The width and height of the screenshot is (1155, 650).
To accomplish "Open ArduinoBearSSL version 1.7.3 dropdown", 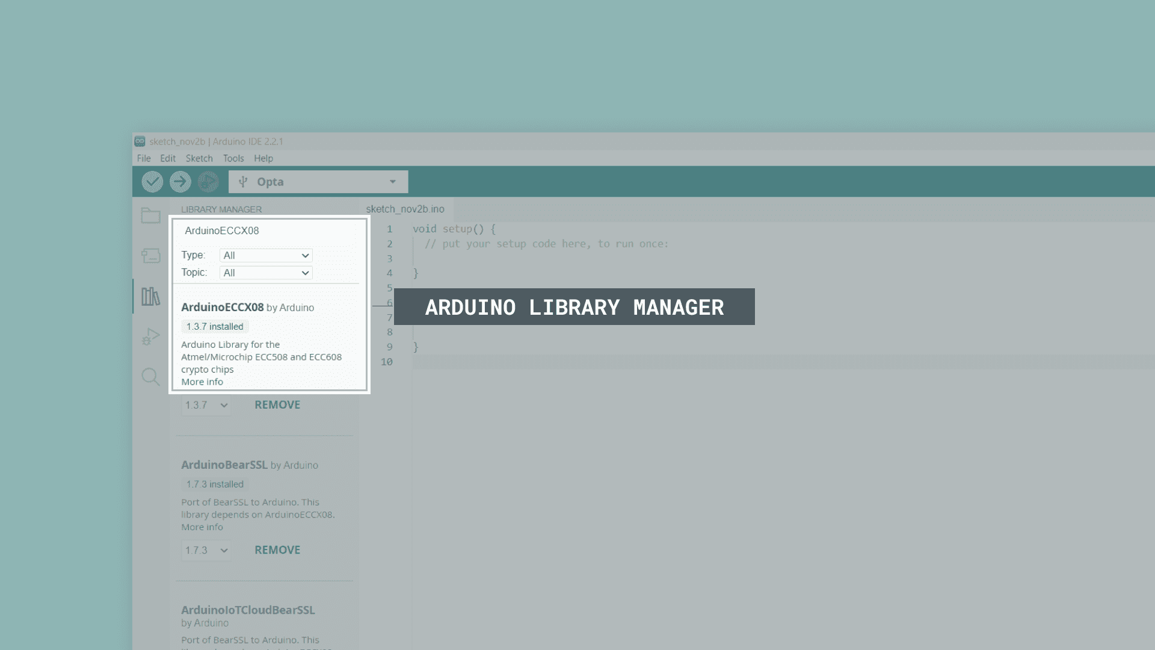I will coord(206,550).
